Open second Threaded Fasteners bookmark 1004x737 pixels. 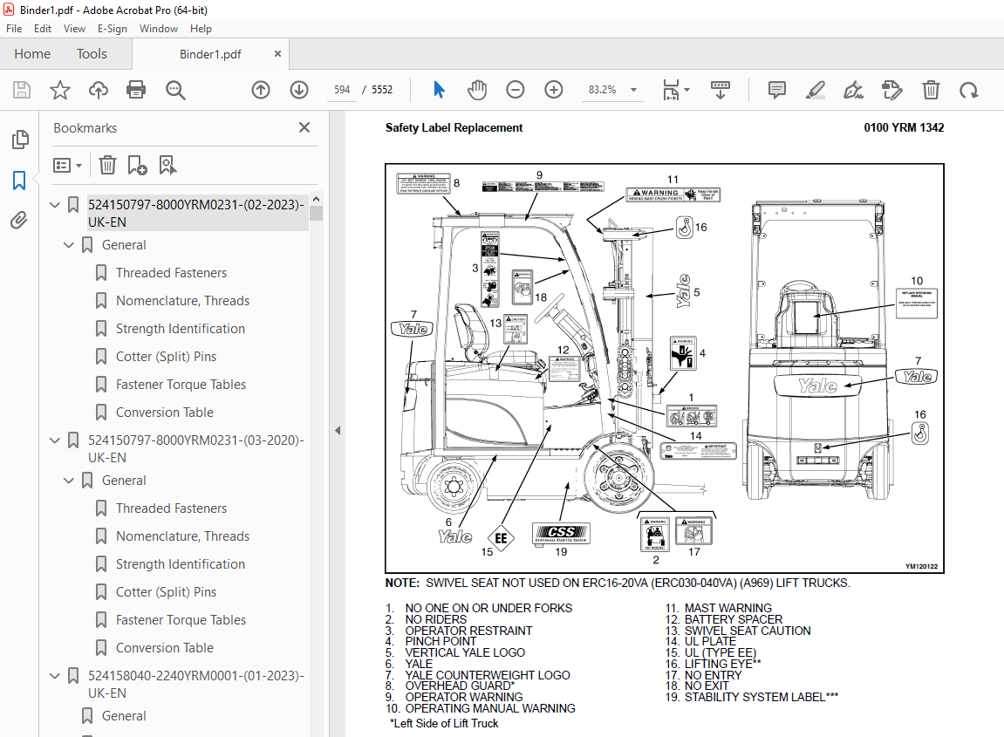point(171,509)
